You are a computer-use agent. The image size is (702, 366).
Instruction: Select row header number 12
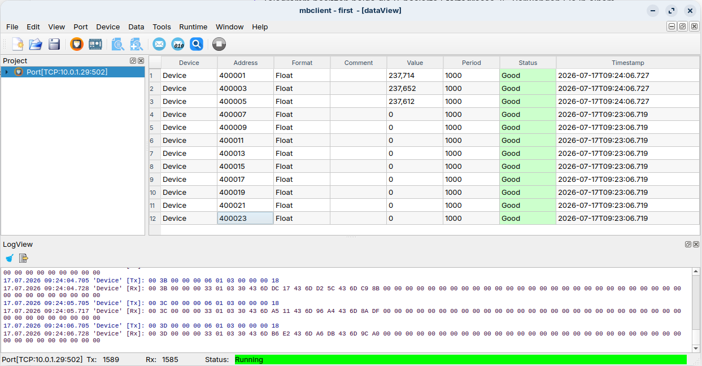[x=155, y=218]
